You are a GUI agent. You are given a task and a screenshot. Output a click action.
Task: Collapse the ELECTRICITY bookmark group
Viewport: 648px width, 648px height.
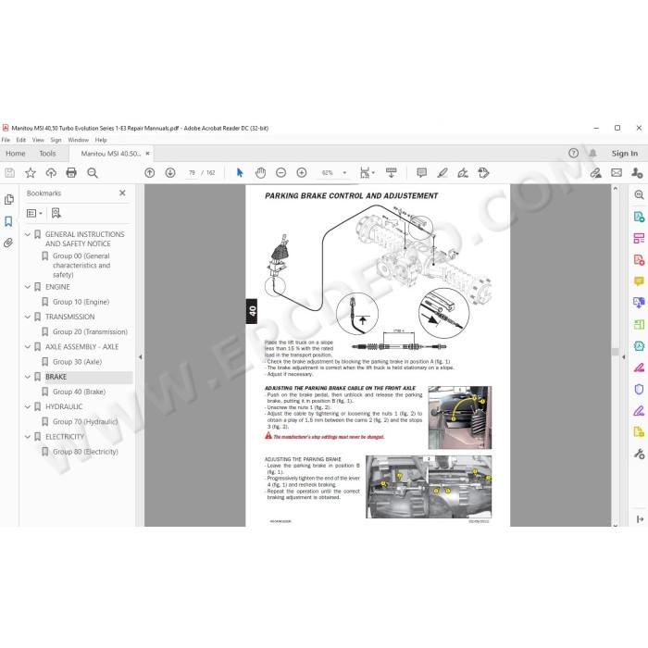click(28, 436)
